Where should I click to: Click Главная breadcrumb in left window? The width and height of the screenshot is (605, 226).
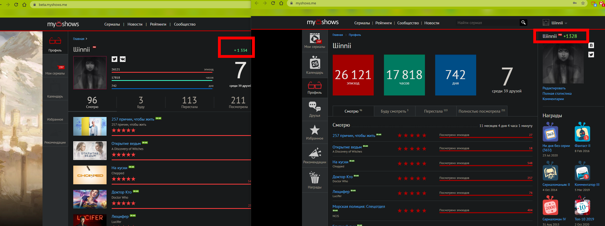click(79, 39)
